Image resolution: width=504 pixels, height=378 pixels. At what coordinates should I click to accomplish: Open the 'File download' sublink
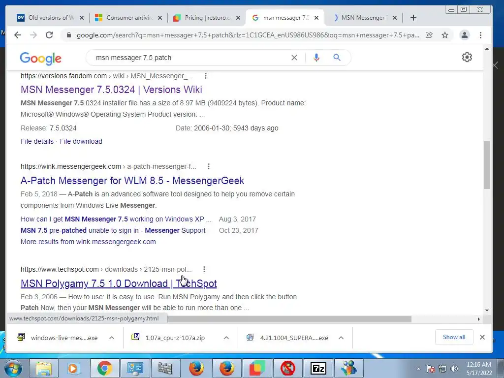click(81, 141)
